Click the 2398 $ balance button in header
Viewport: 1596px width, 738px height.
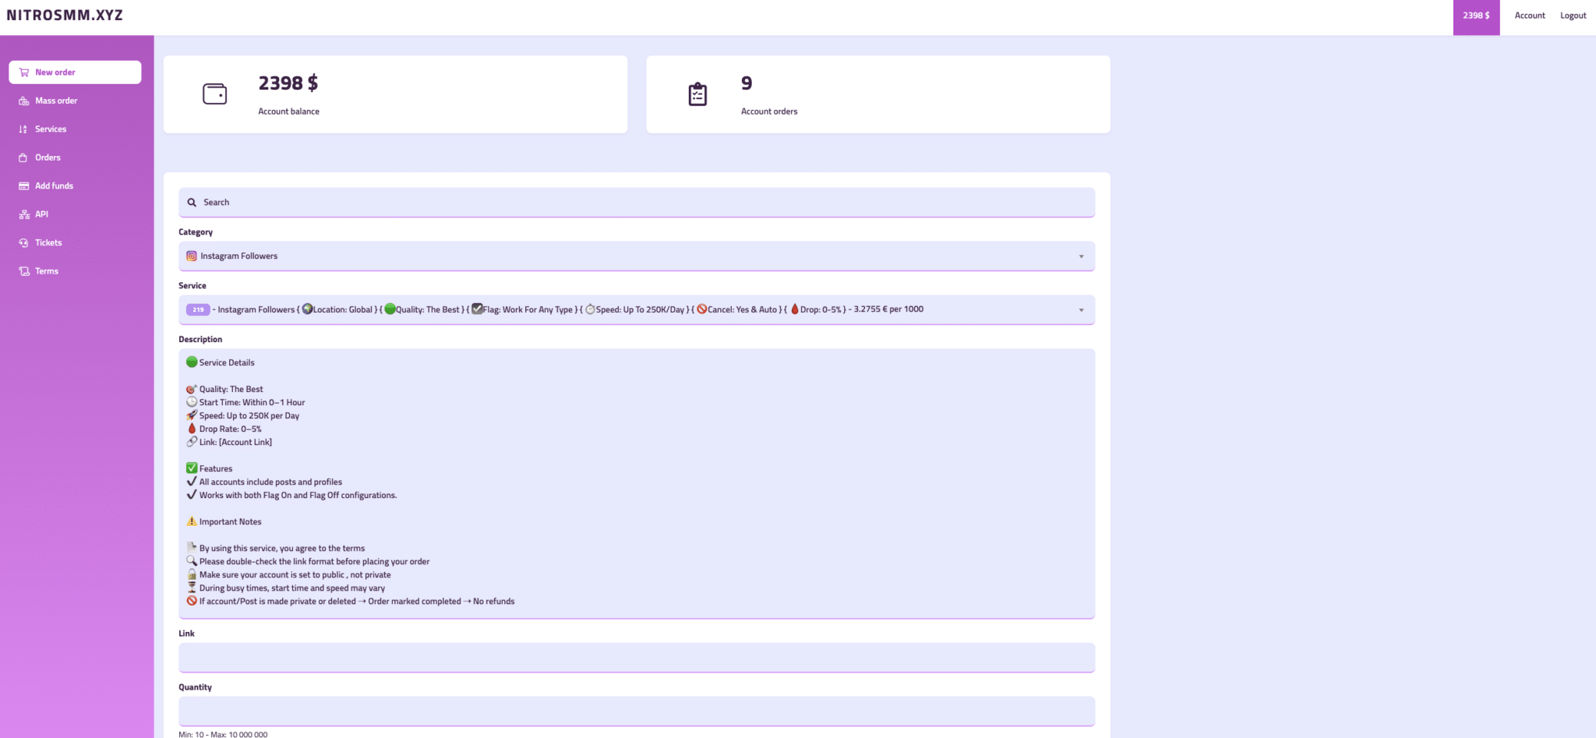(x=1476, y=16)
